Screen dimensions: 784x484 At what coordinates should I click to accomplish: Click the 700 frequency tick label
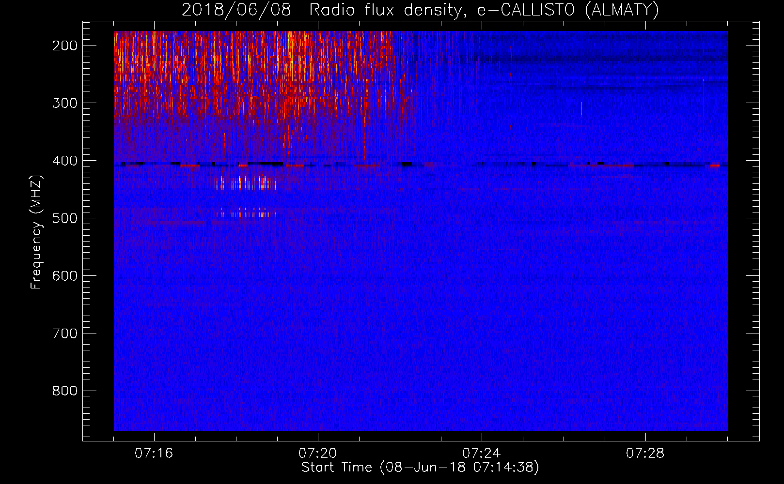tap(65, 334)
